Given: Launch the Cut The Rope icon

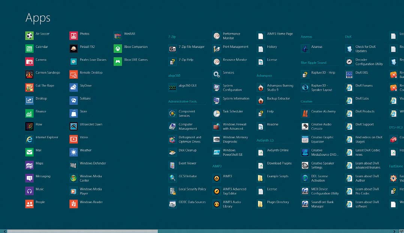Looking at the screenshot, I should (29, 87).
